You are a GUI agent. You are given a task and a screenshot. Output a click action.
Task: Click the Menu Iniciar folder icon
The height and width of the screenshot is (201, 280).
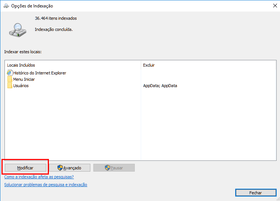pos(10,79)
